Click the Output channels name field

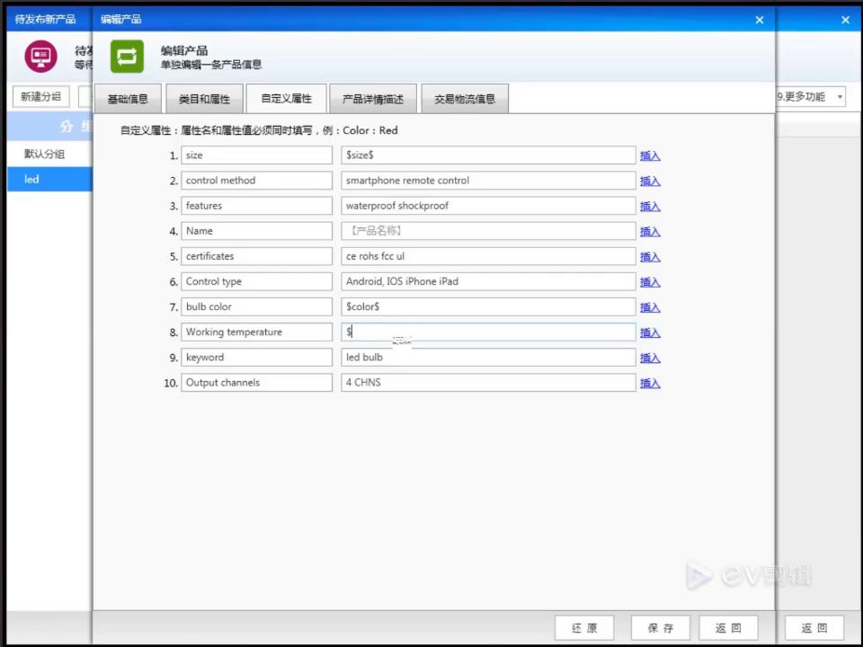click(256, 383)
